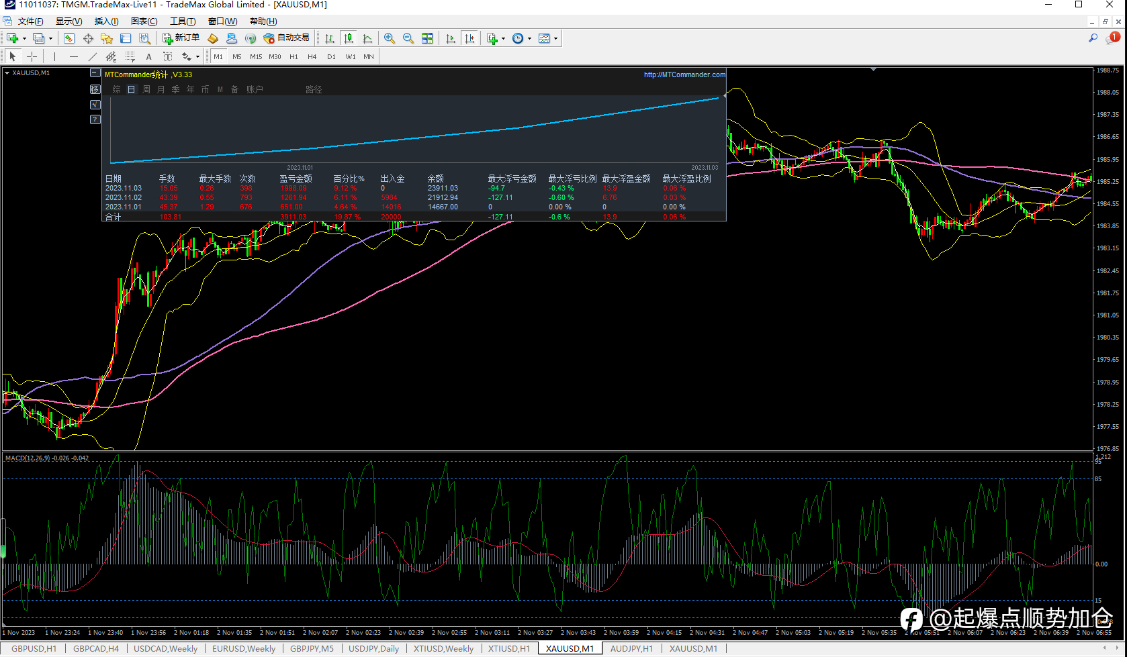This screenshot has width=1127, height=657.
Task: Select 账户 account tab in MTCommander
Action: [255, 89]
